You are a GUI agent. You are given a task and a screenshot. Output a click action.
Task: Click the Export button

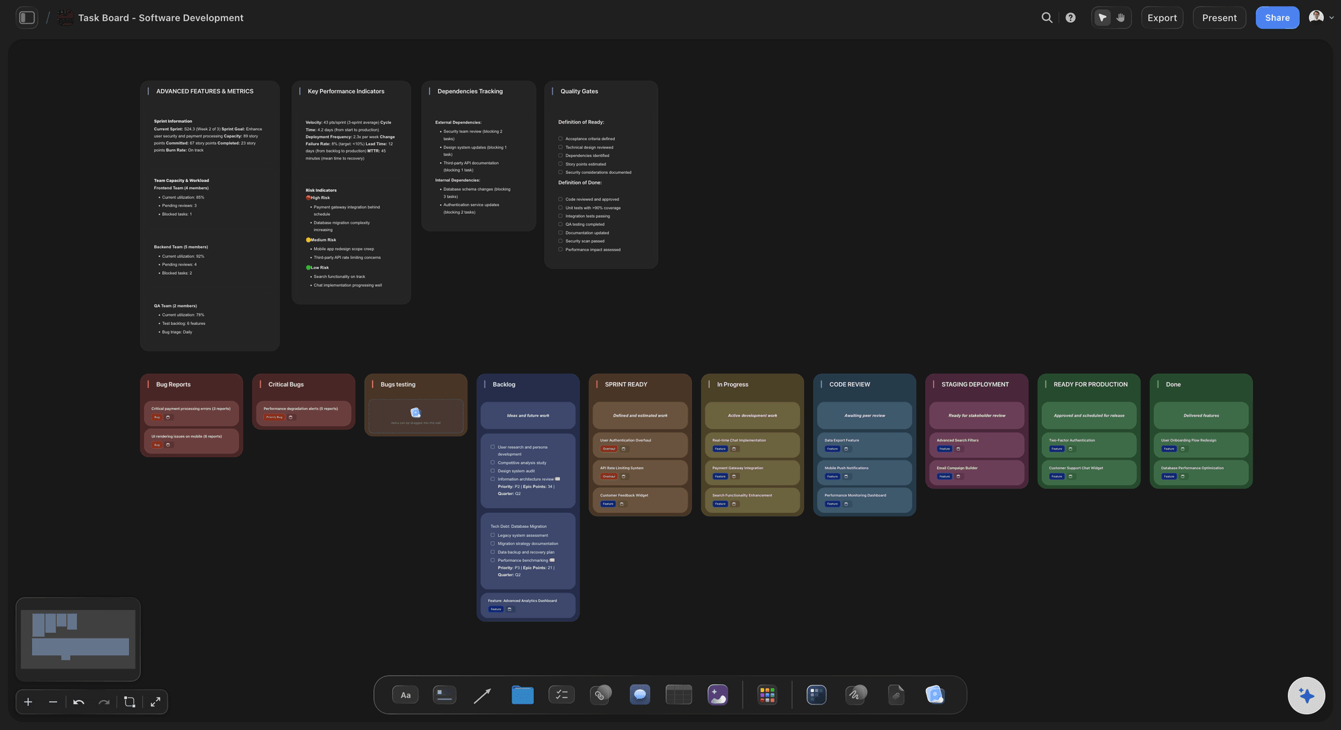coord(1162,18)
